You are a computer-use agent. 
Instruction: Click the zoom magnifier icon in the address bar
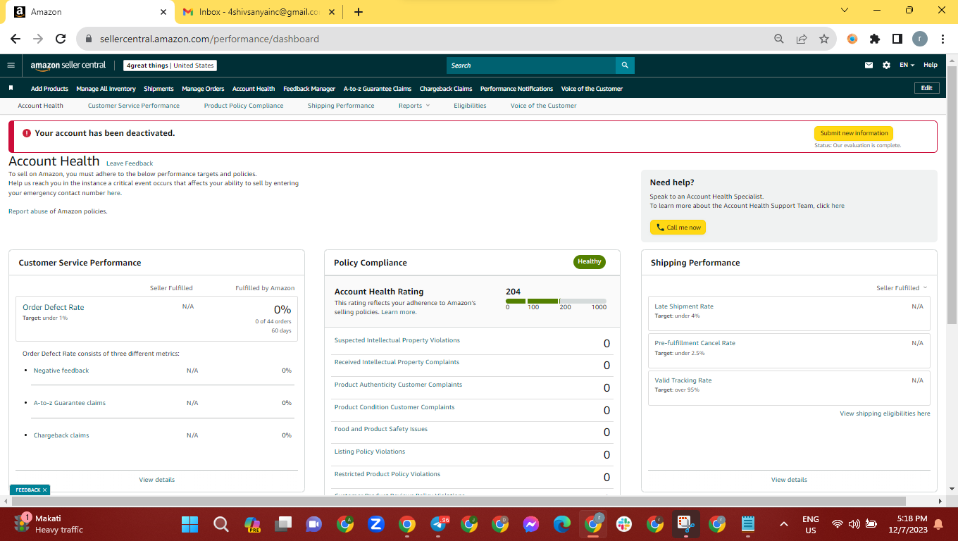coord(779,39)
